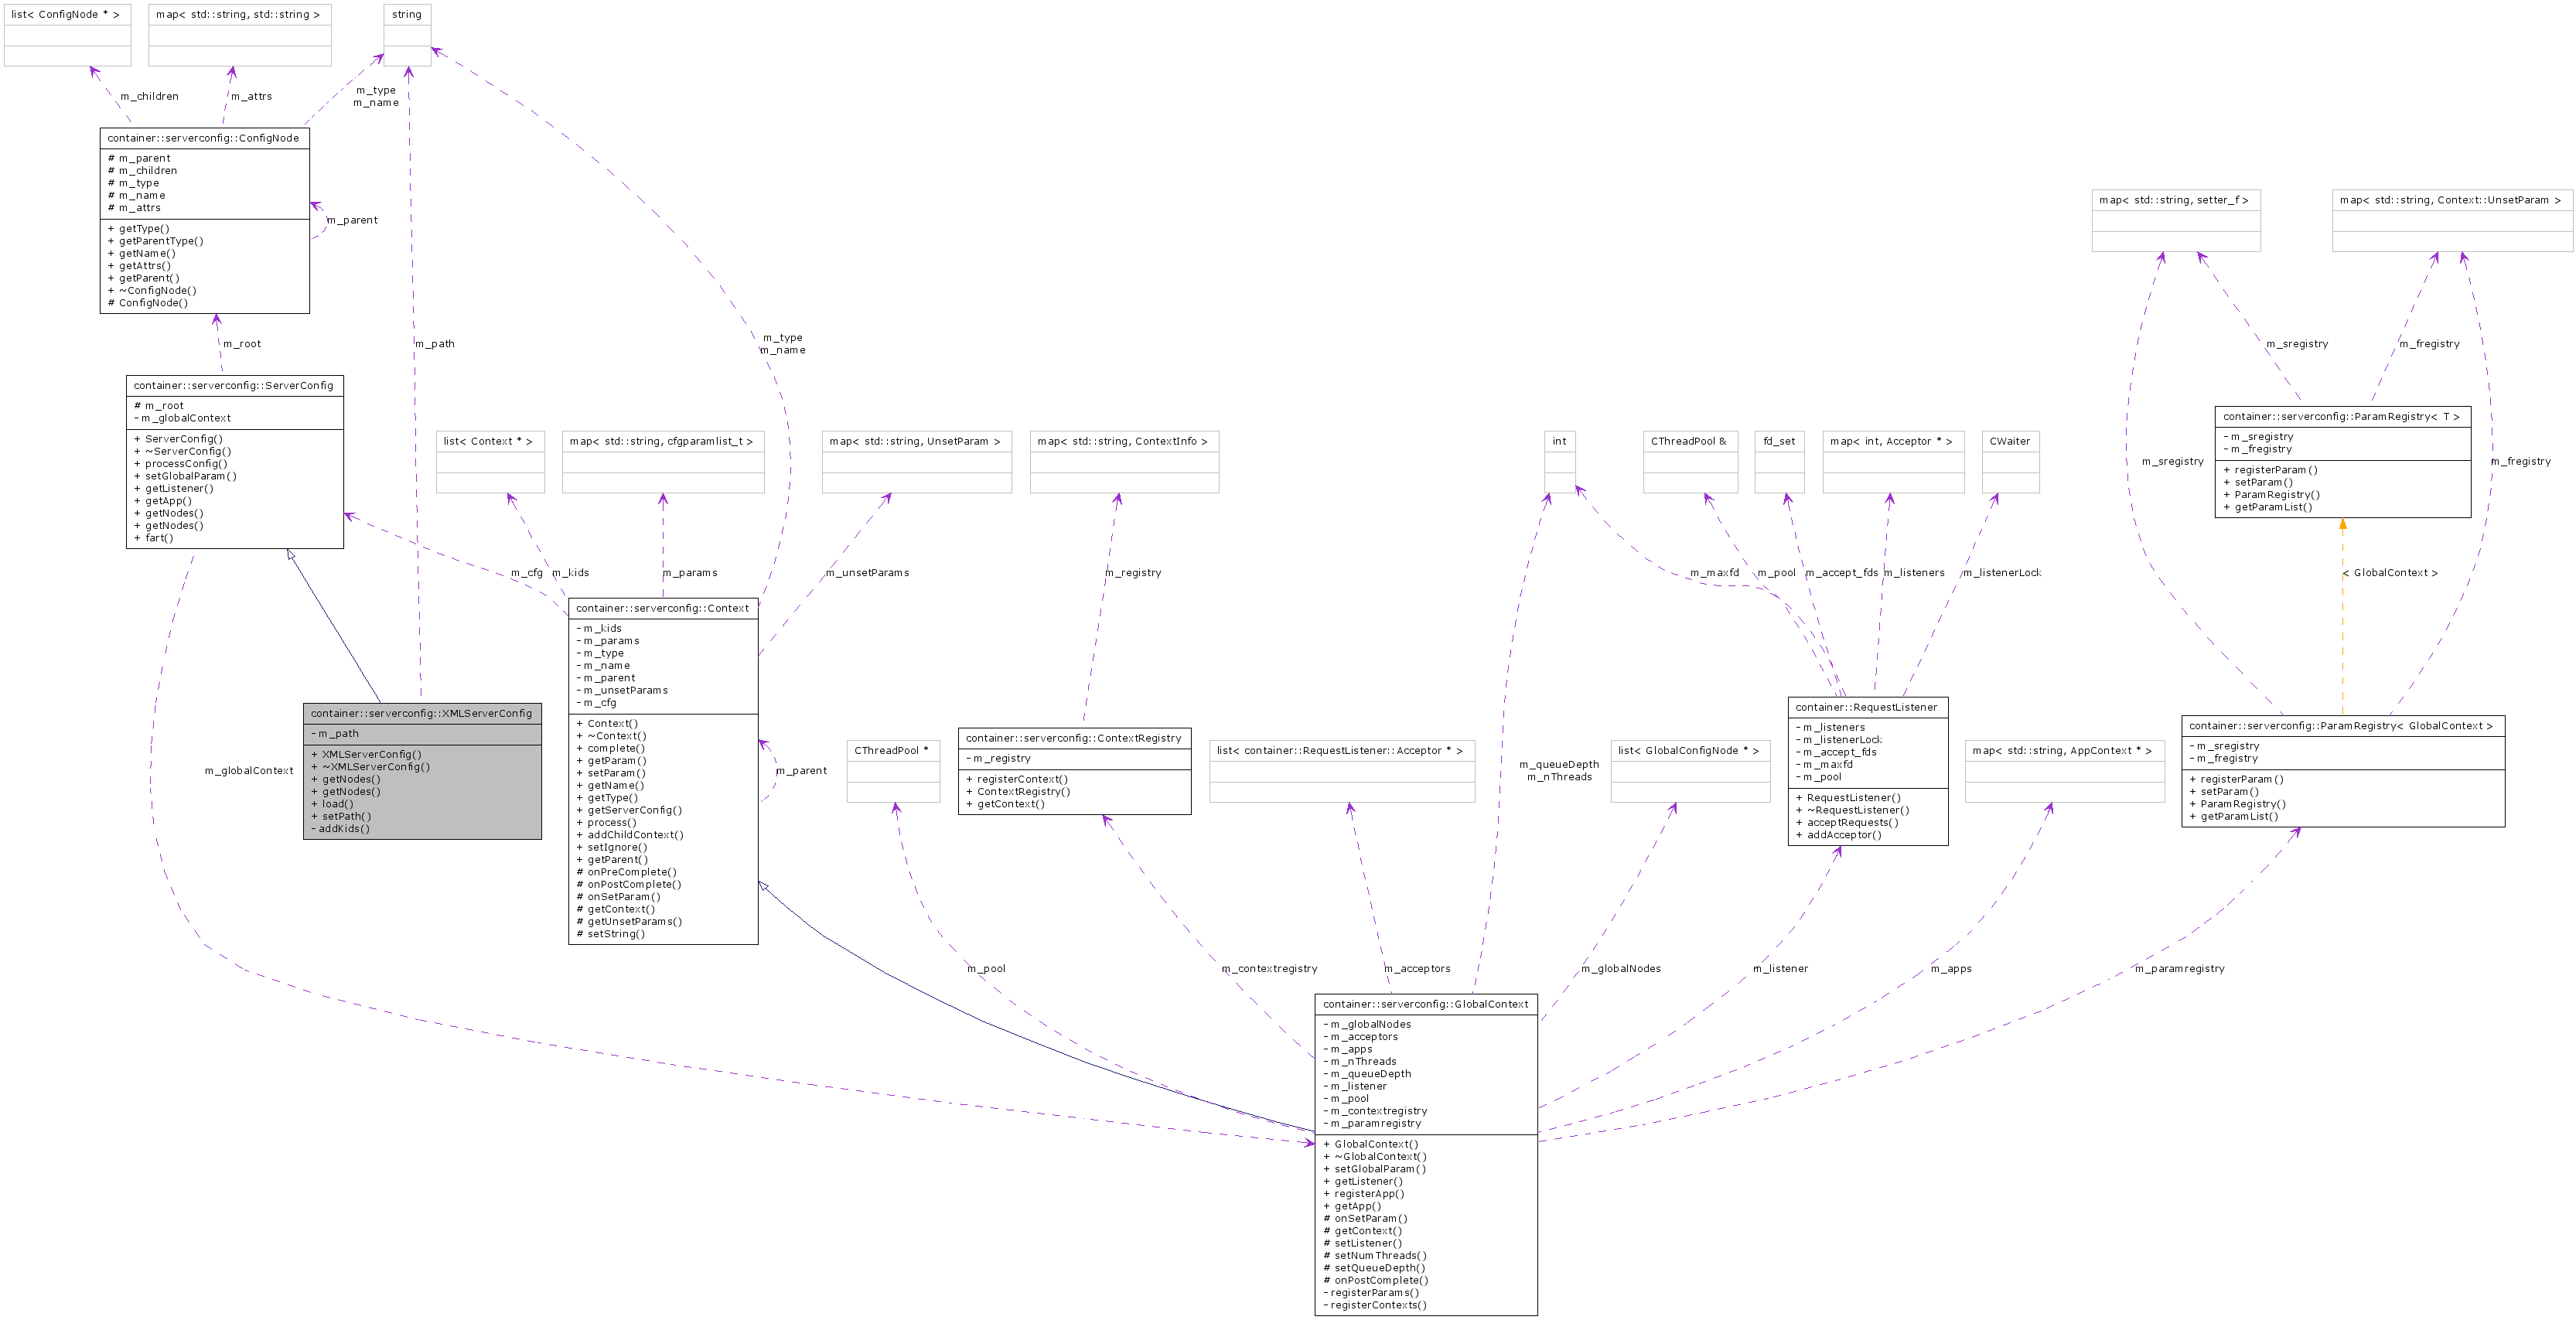Click the map< std::string, cfgparamlist_t > box

pyautogui.click(x=663, y=462)
